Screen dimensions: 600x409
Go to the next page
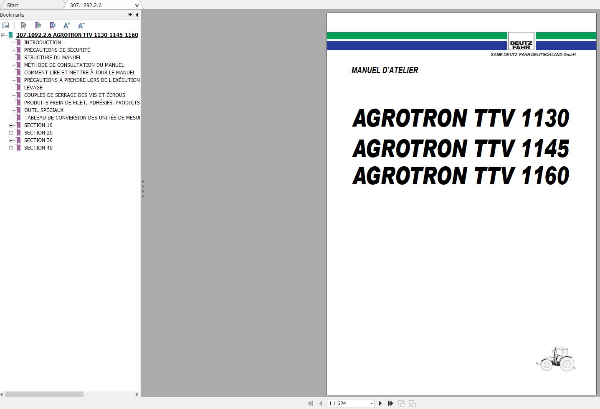(x=380, y=403)
